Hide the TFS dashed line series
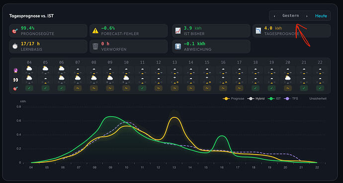343x183 pixels. (x=291, y=99)
